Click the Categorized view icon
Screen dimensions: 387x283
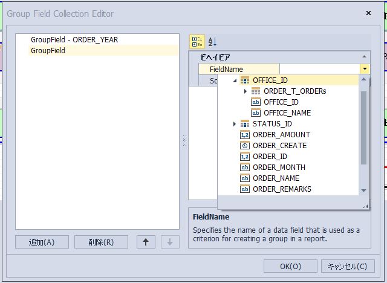(x=197, y=42)
